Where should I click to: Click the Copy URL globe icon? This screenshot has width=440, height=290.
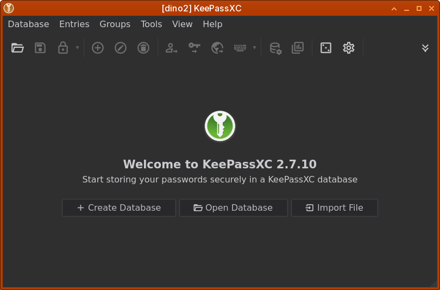[217, 48]
